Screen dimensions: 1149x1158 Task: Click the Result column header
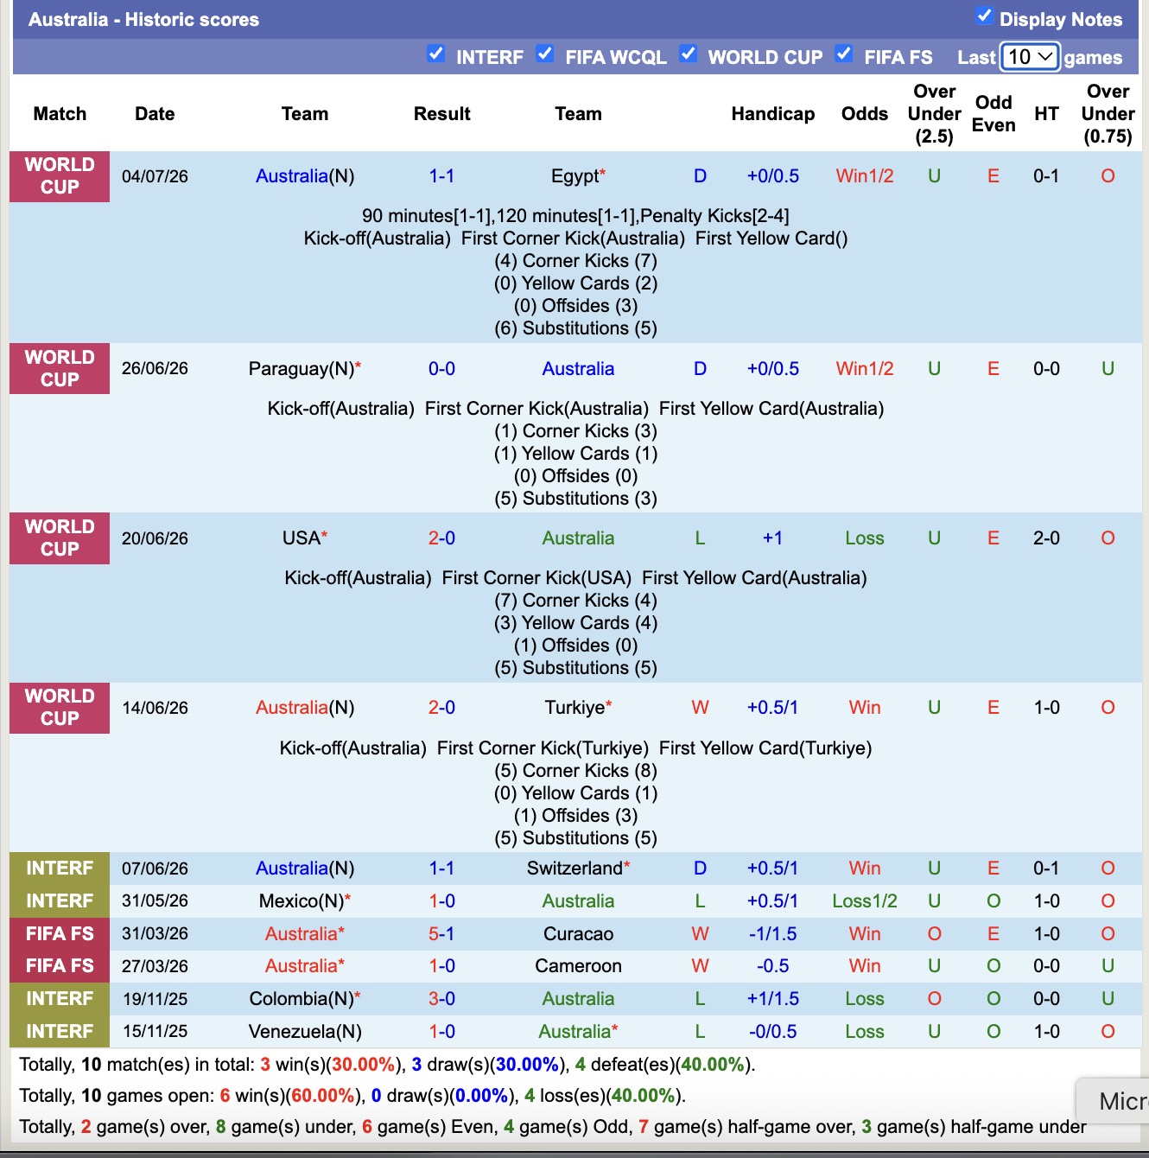point(441,114)
